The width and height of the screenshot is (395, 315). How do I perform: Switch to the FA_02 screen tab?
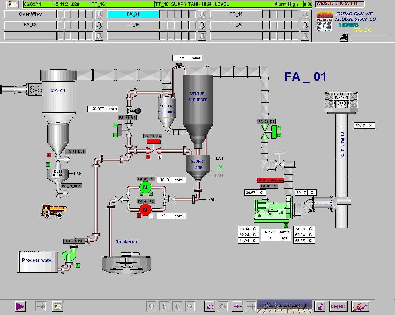pyautogui.click(x=30, y=25)
